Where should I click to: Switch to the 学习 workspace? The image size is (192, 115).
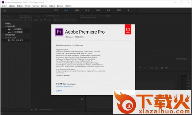(x=56, y=10)
